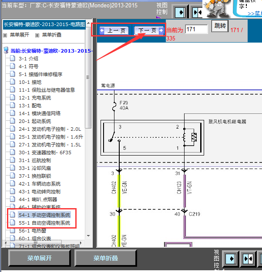Open 13-1 配电 tree item

click(30, 106)
